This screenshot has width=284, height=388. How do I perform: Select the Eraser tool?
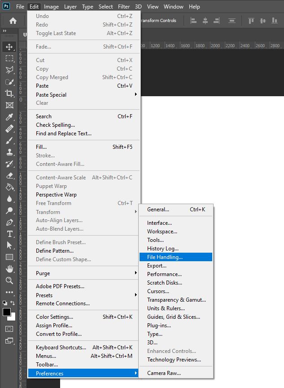pyautogui.click(x=9, y=176)
